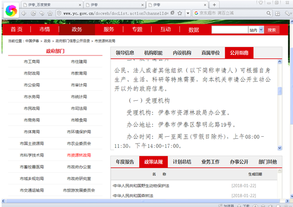Open new tab with plus button

(214, 5)
